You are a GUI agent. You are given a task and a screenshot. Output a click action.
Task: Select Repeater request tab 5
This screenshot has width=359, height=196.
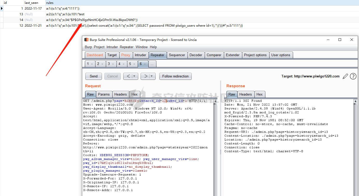coord(130,64)
